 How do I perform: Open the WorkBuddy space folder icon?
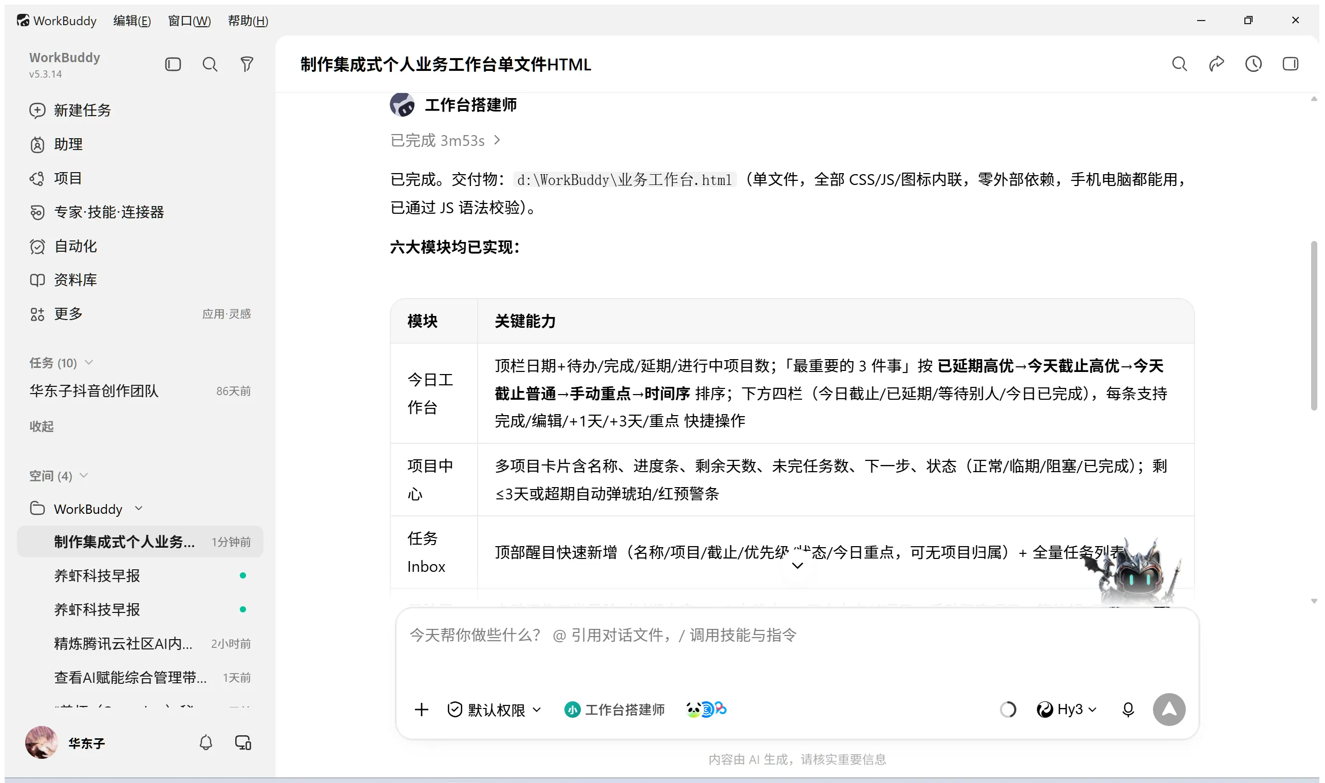(37, 509)
